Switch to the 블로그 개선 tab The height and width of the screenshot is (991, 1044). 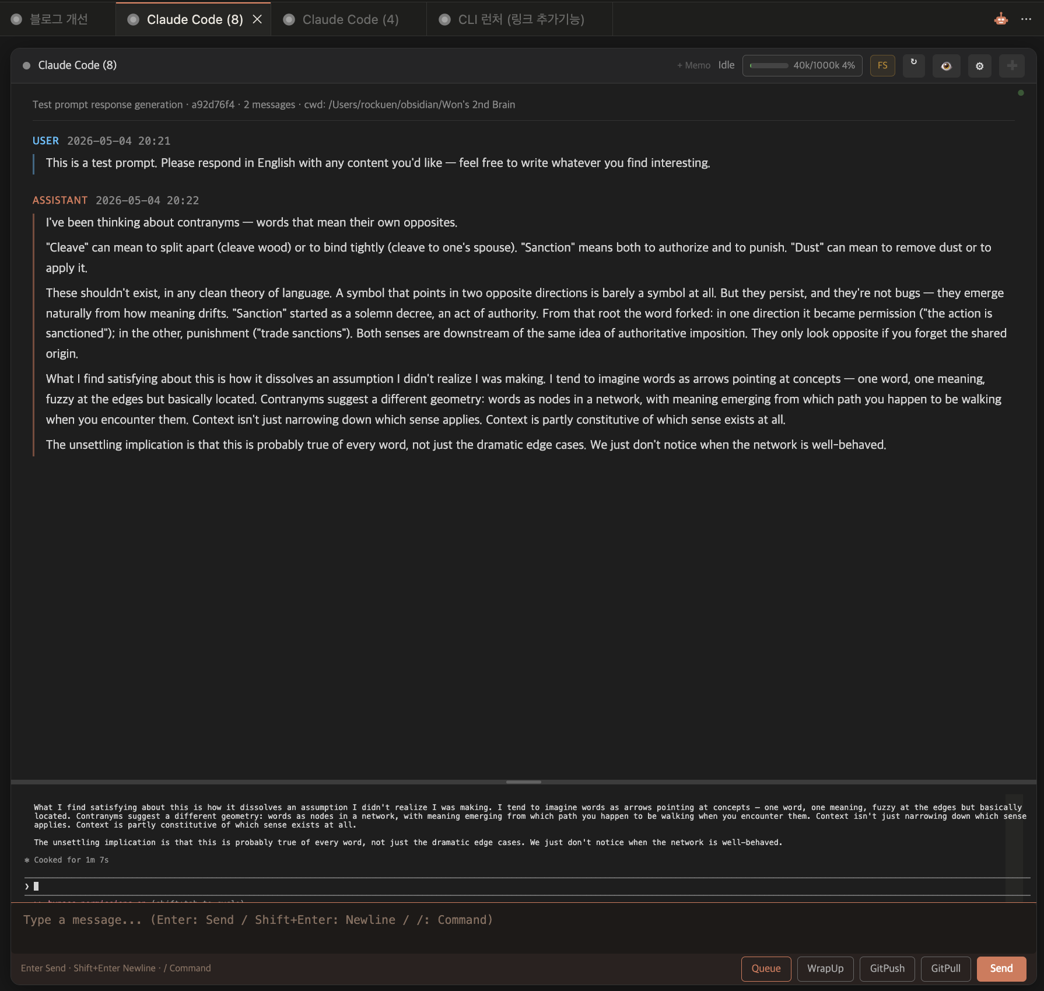58,19
